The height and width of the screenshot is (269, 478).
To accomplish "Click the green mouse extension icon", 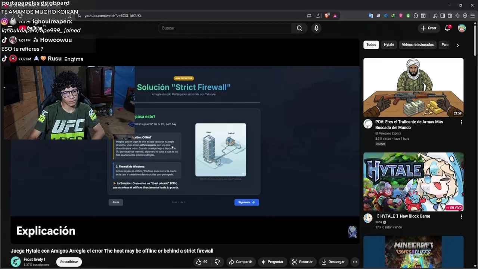I will tap(408, 16).
